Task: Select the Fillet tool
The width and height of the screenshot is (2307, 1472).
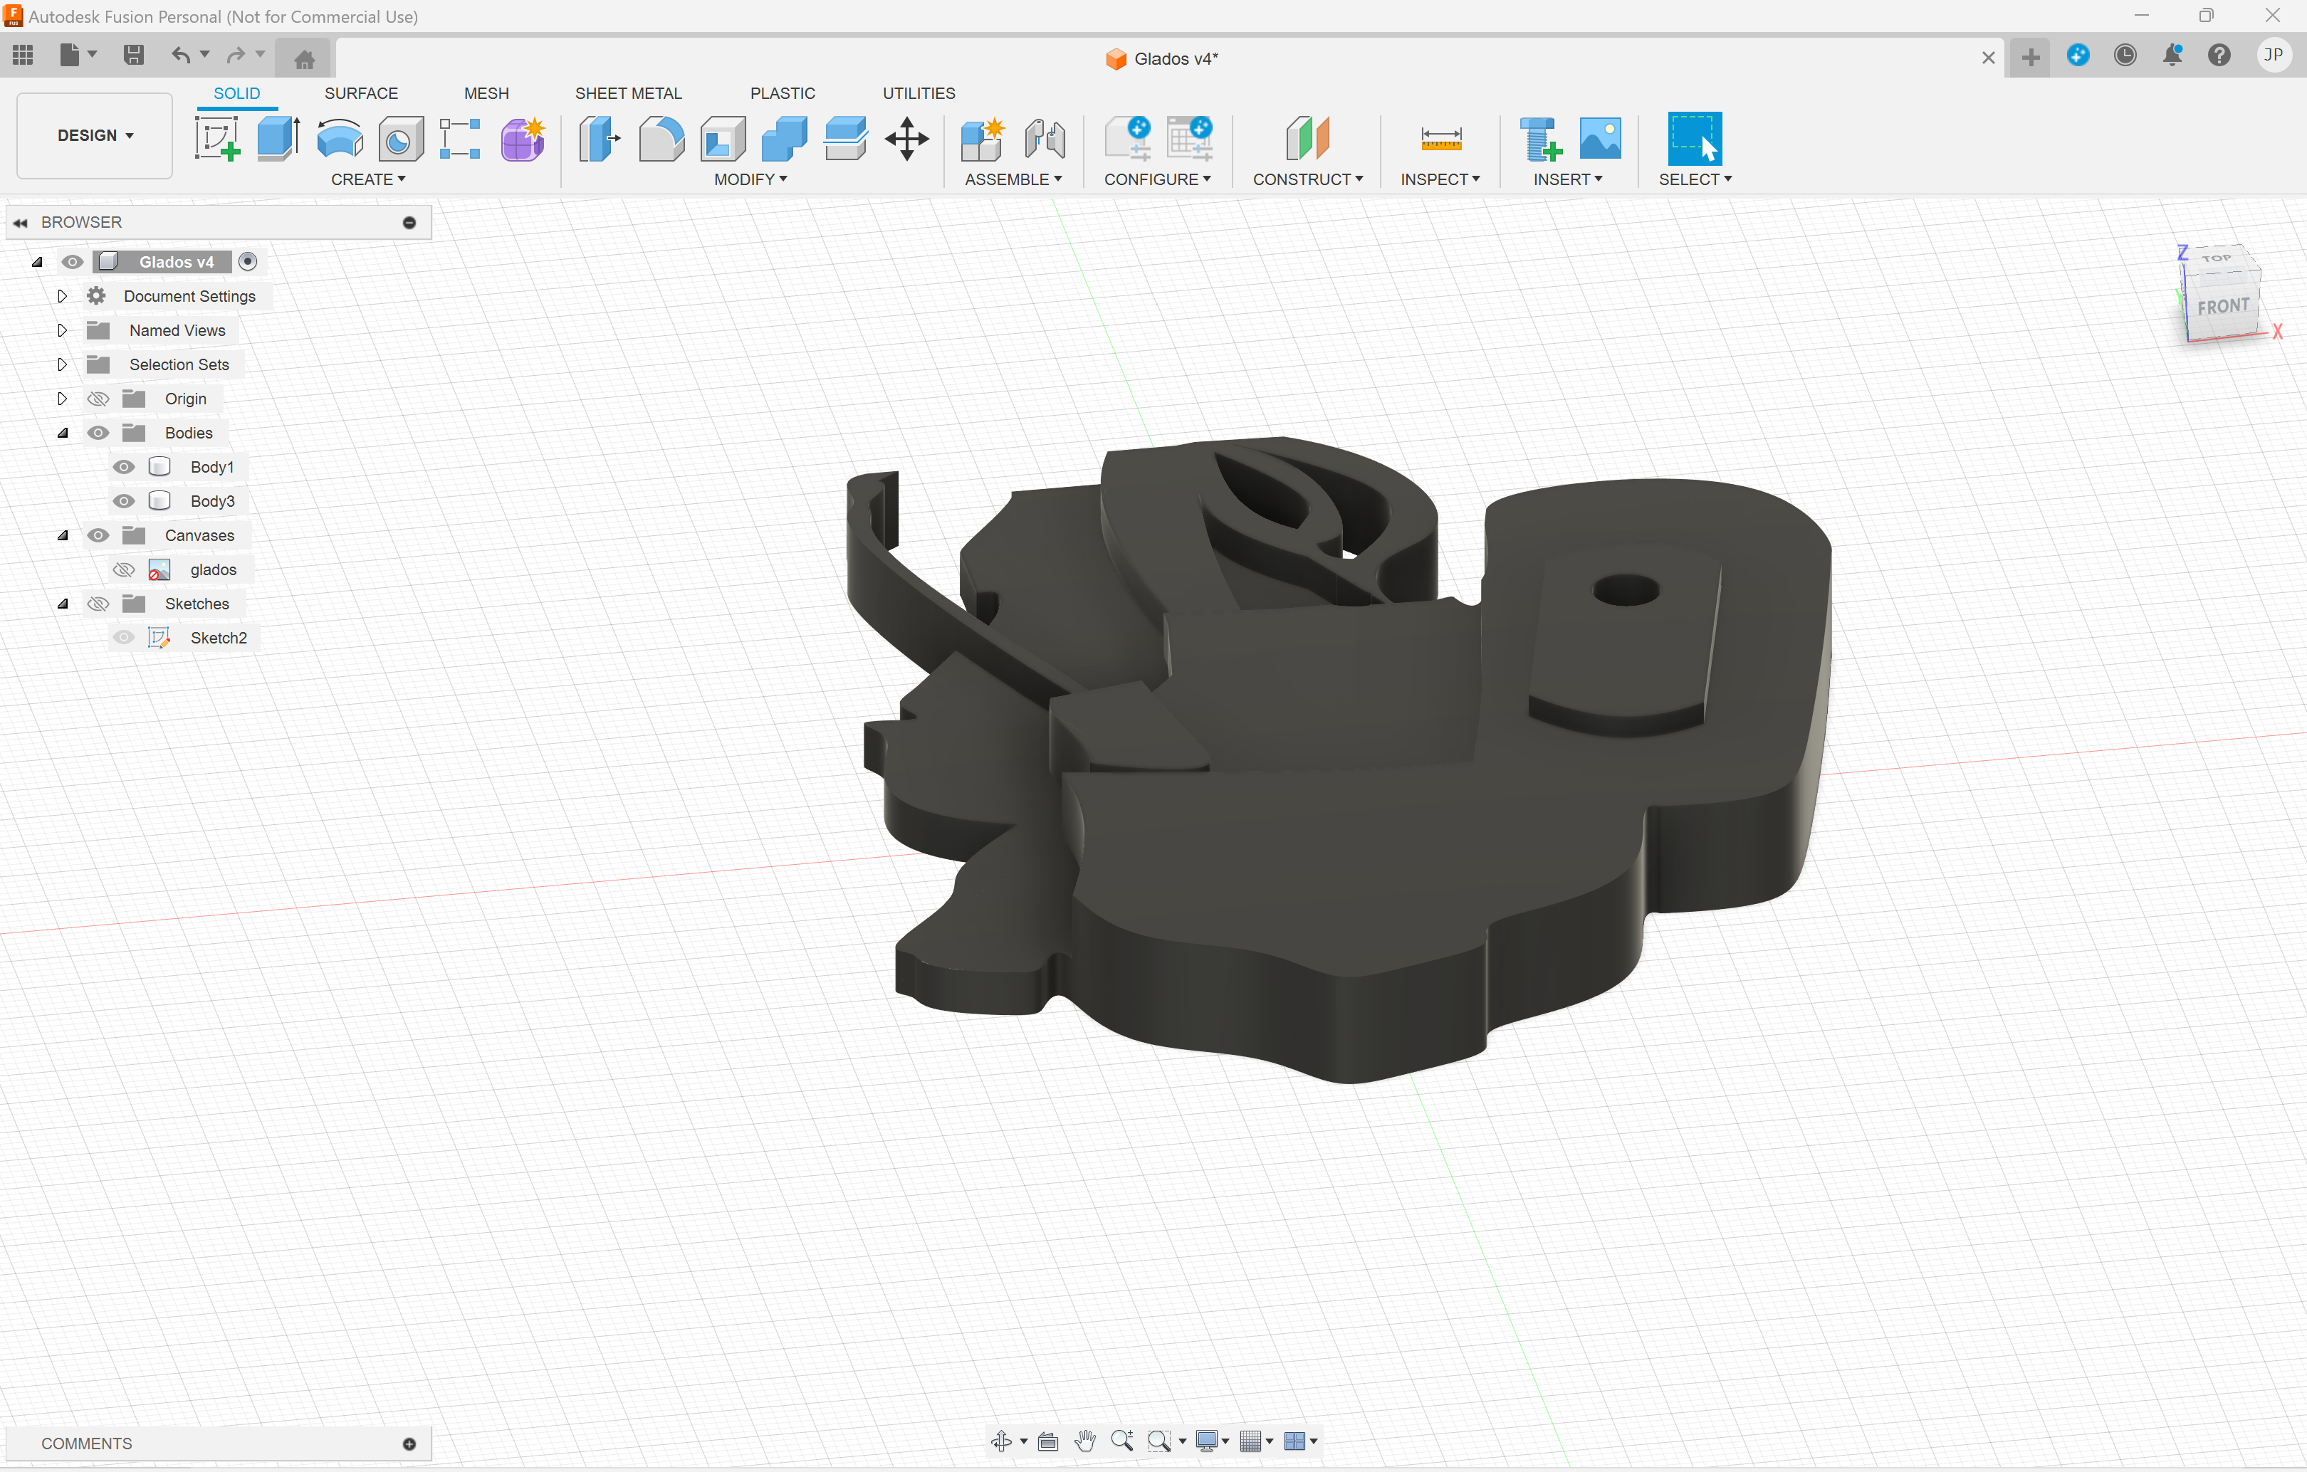Action: click(x=661, y=138)
